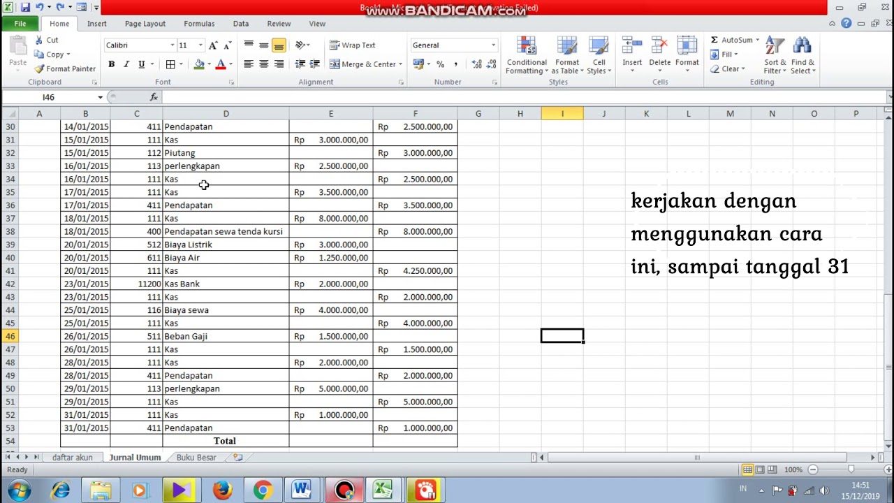Click top align icon
Image resolution: width=894 pixels, height=503 pixels.
(x=248, y=45)
